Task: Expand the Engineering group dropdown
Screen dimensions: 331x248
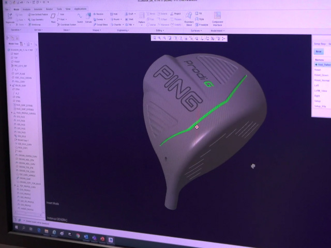Action: coord(123,30)
